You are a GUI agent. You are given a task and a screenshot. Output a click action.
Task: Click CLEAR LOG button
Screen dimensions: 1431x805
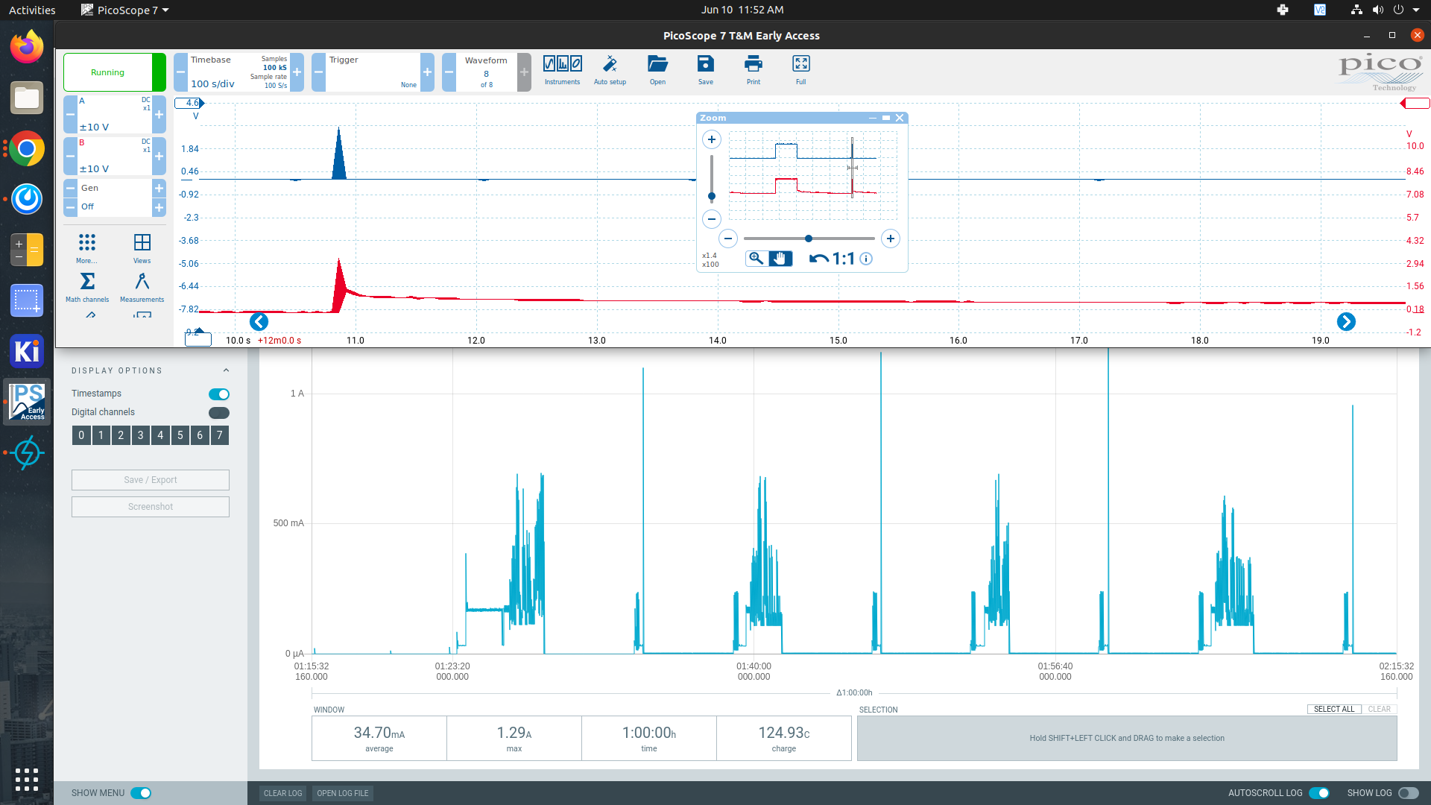pyautogui.click(x=283, y=793)
